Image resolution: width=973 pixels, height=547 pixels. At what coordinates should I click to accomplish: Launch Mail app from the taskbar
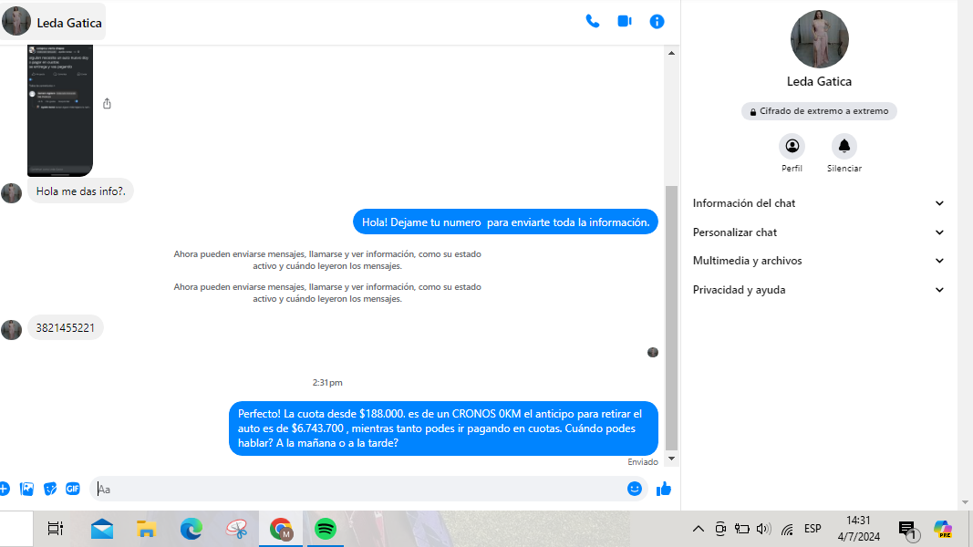click(102, 529)
